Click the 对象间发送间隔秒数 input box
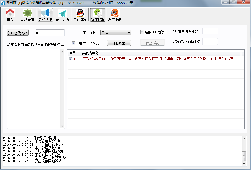This screenshot has width=251, height=170. [x=210, y=41]
